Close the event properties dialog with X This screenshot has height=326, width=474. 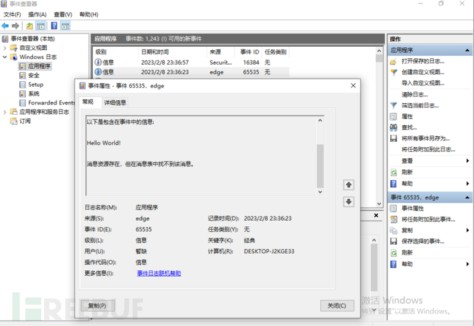pos(353,86)
